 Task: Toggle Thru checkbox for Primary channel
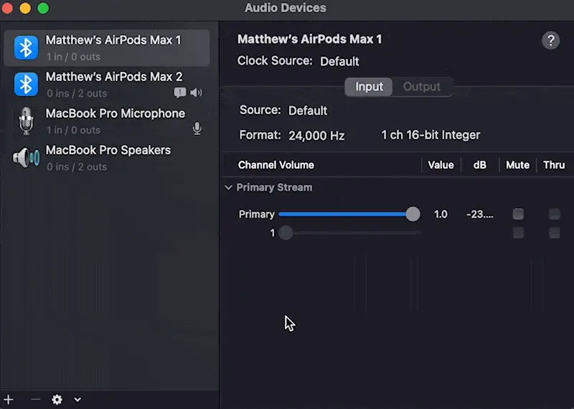click(x=554, y=214)
